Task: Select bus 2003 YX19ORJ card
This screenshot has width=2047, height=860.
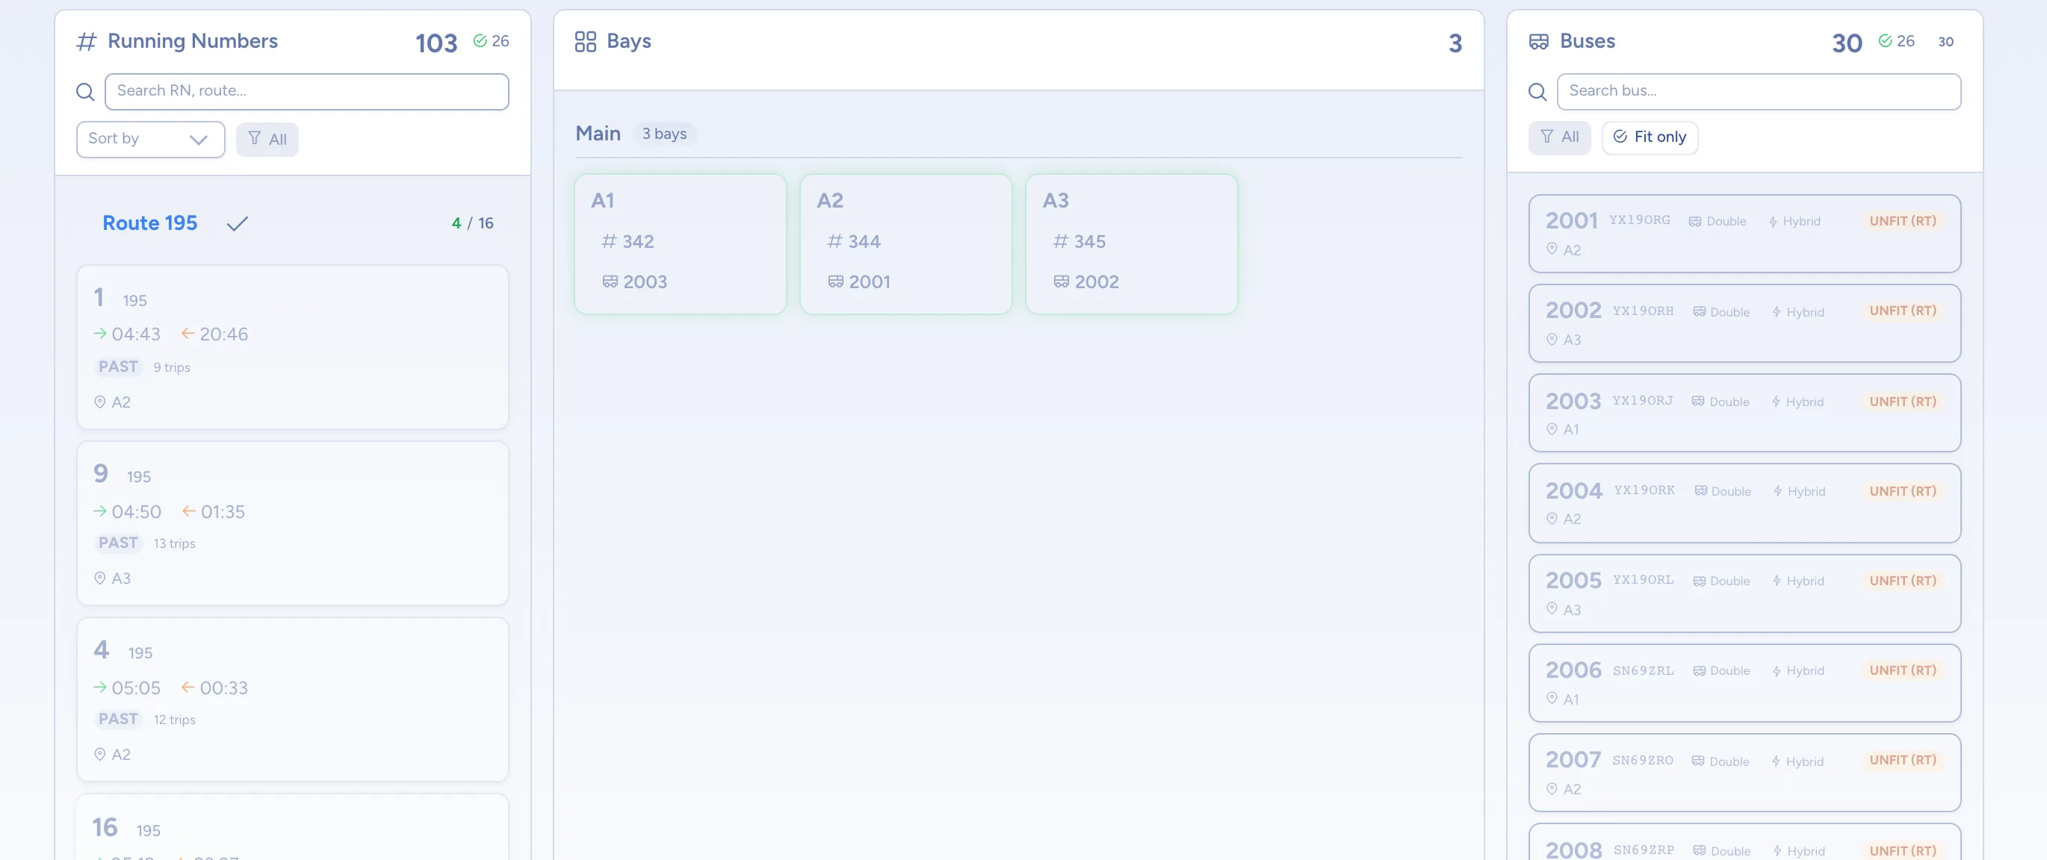Action: click(x=1744, y=413)
